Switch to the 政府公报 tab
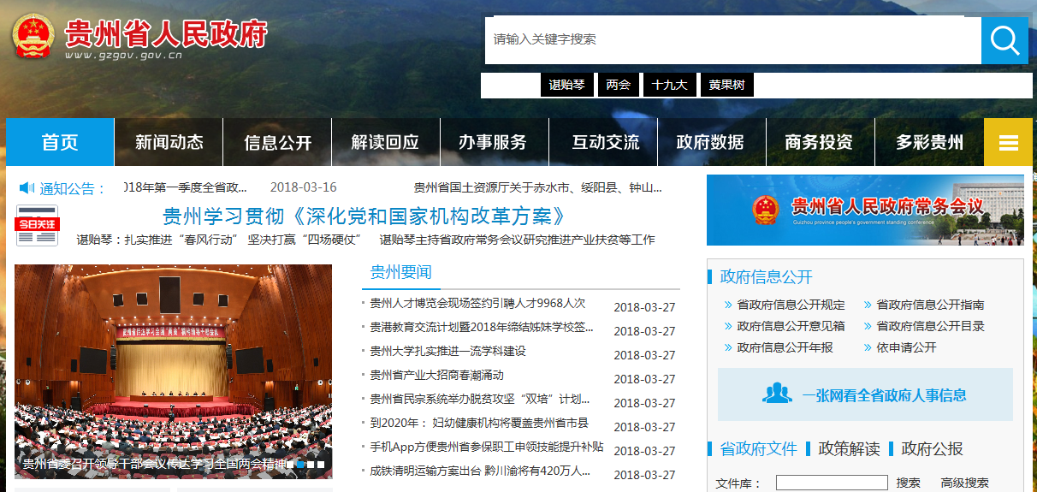Viewport: 1037px width, 492px height. (x=932, y=448)
